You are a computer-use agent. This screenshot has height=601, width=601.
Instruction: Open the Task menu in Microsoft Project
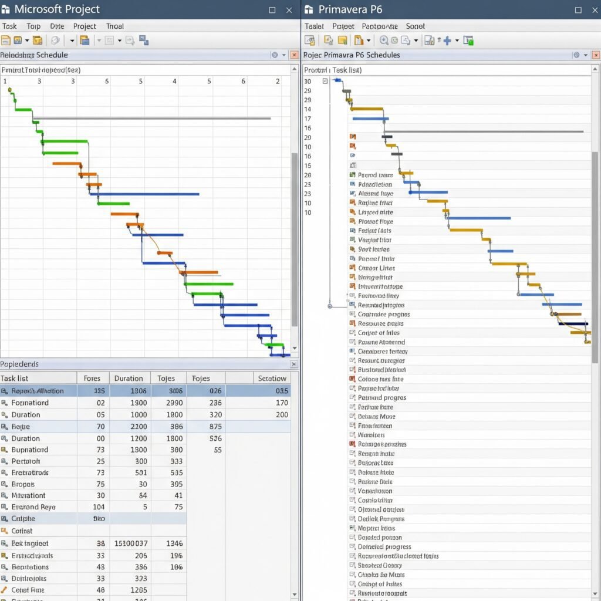pos(9,26)
